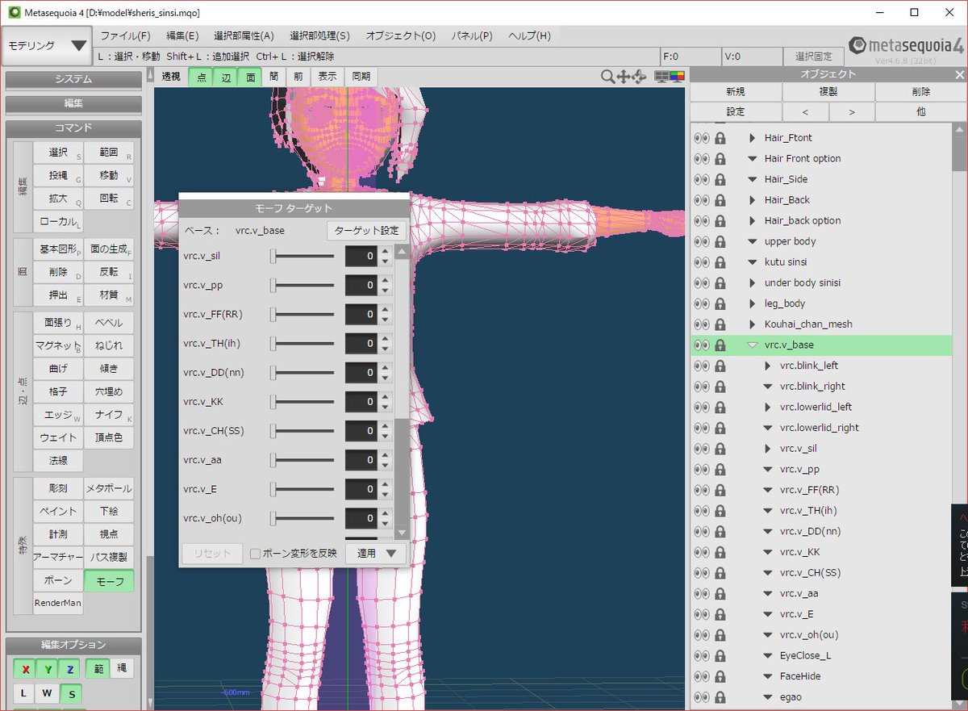968x711 pixels.
Task: Enable ボーン変形を反映 checkbox
Action: pos(255,554)
